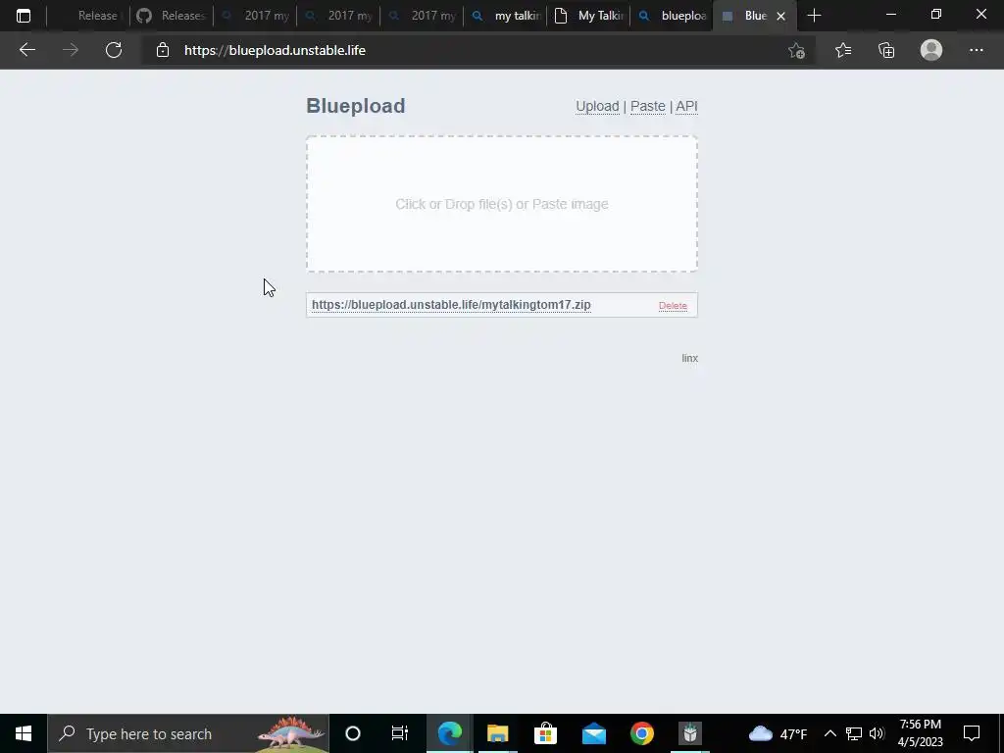The height and width of the screenshot is (753, 1004).
Task: View site info via the padlock icon
Action: tap(163, 50)
